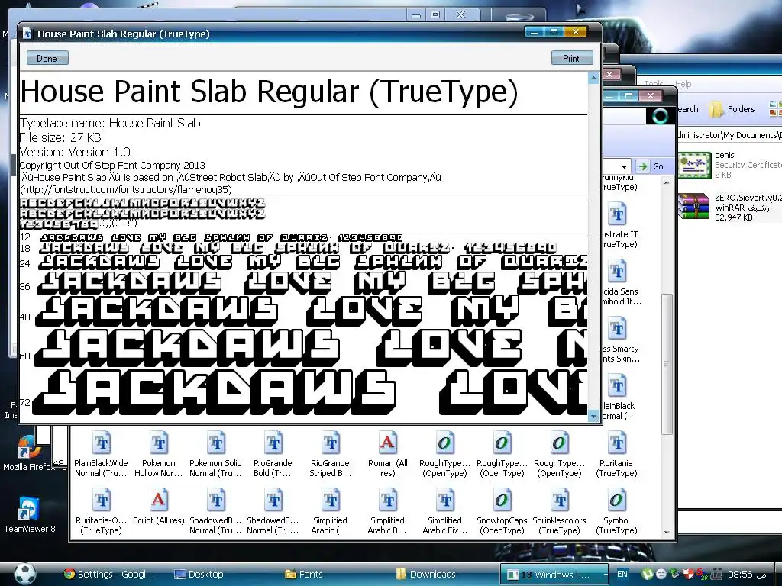
Task: Switch to Desktop taskbar item
Action: (199, 574)
